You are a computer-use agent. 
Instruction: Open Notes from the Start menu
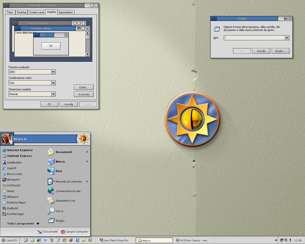pos(8,191)
